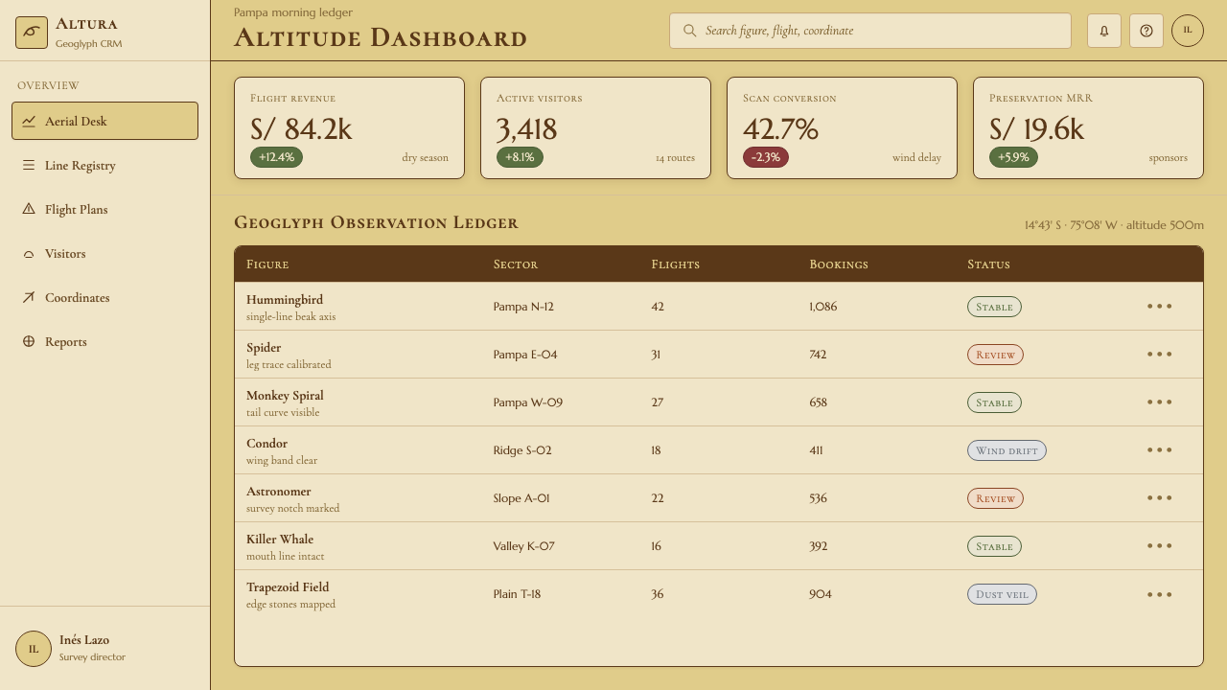Click the Scan conversion card
The width and height of the screenshot is (1227, 690).
point(842,127)
